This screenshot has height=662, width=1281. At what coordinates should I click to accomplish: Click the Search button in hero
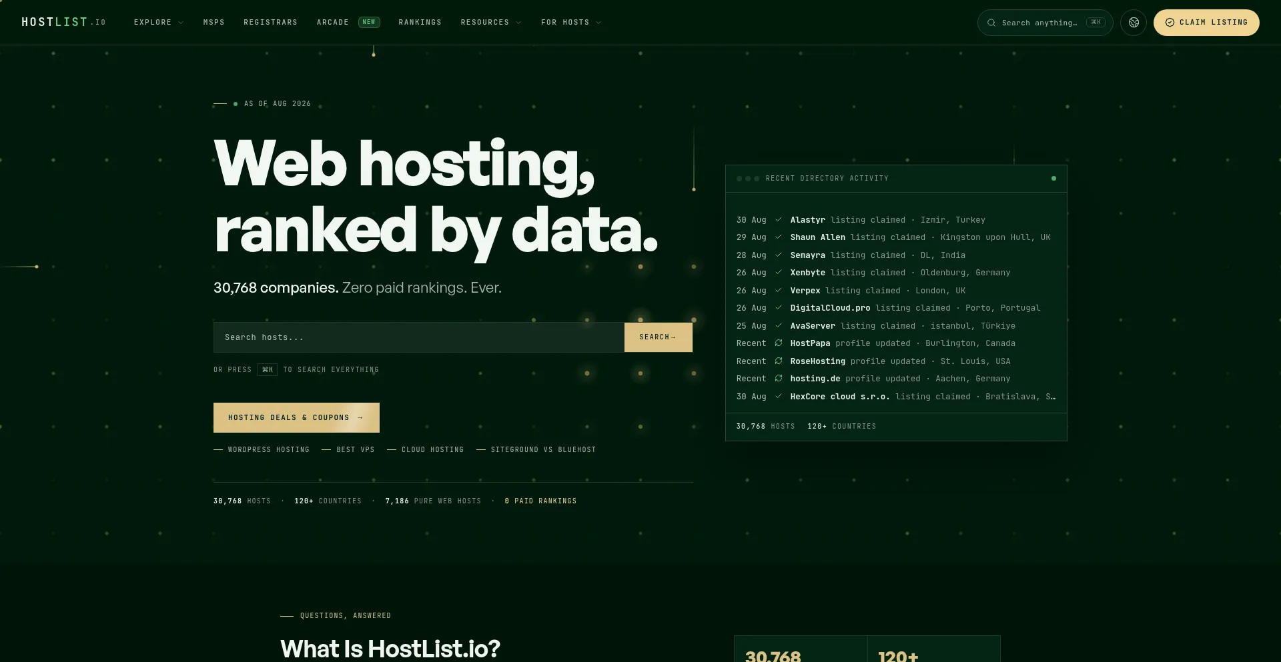[658, 337]
